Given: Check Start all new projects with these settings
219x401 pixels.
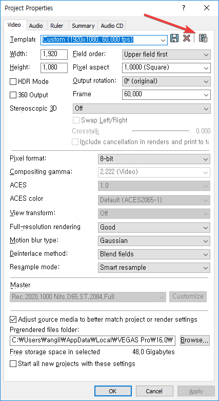Looking at the screenshot, I should [13, 363].
